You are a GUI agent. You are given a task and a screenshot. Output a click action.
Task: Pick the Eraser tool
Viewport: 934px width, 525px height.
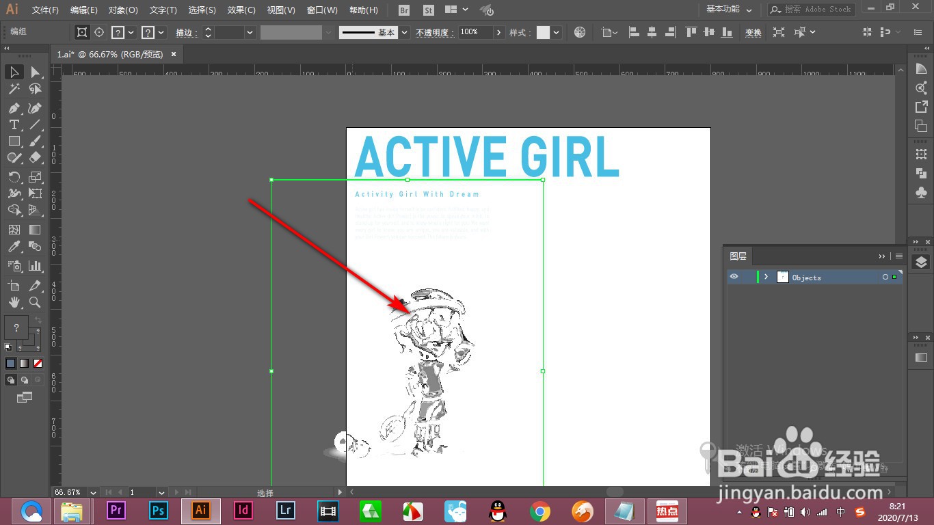pyautogui.click(x=35, y=157)
